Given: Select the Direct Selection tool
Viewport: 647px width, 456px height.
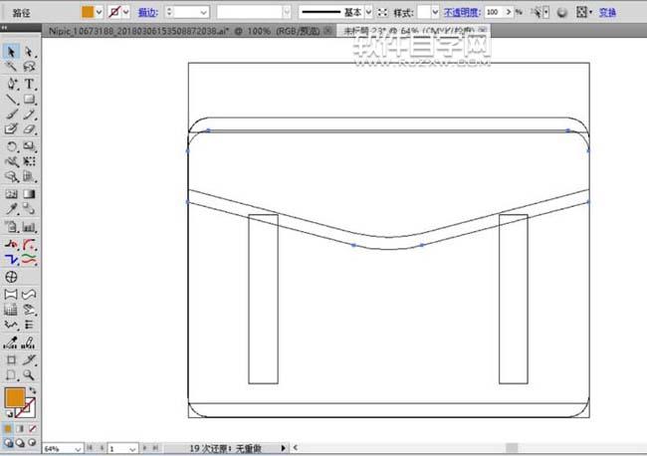Looking at the screenshot, I should 29,52.
